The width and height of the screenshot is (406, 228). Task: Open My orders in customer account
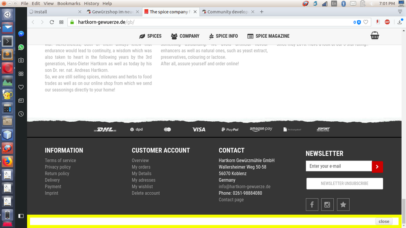click(x=141, y=167)
